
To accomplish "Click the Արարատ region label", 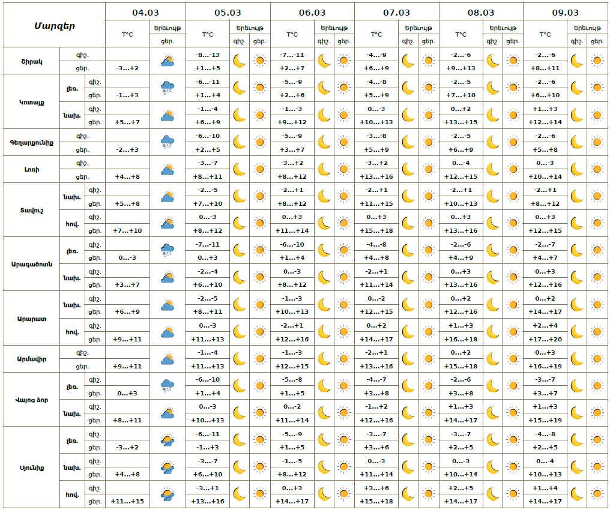I will point(32,318).
